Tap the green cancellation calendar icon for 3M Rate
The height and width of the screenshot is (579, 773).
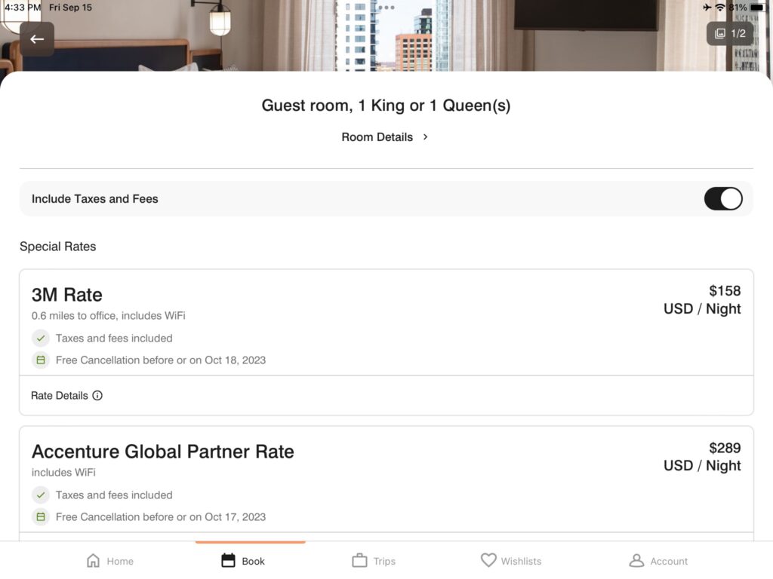(41, 360)
